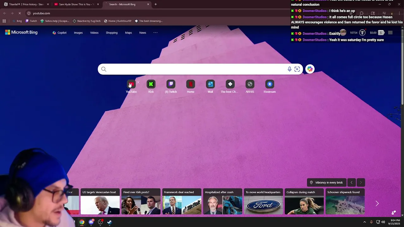Show previous background image

click(x=351, y=183)
